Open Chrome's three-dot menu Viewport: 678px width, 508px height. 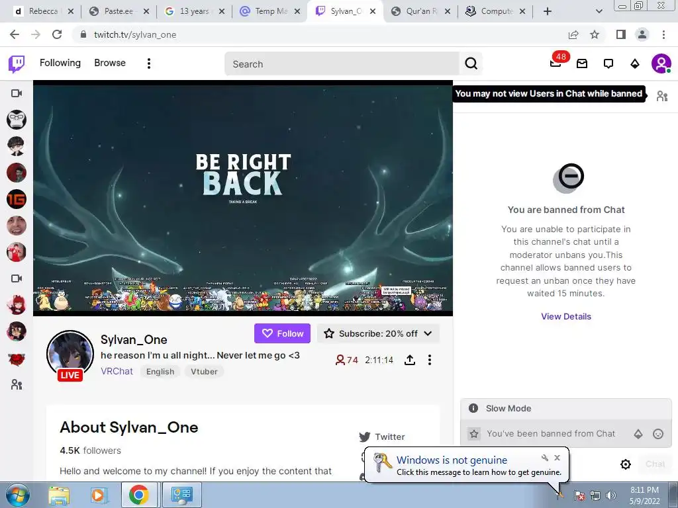pyautogui.click(x=663, y=34)
